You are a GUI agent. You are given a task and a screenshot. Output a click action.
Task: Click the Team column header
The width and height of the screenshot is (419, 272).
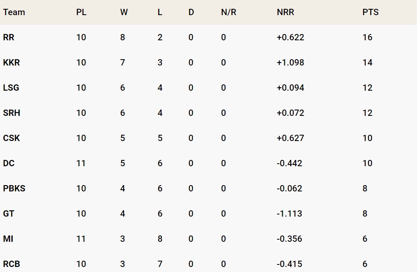14,12
